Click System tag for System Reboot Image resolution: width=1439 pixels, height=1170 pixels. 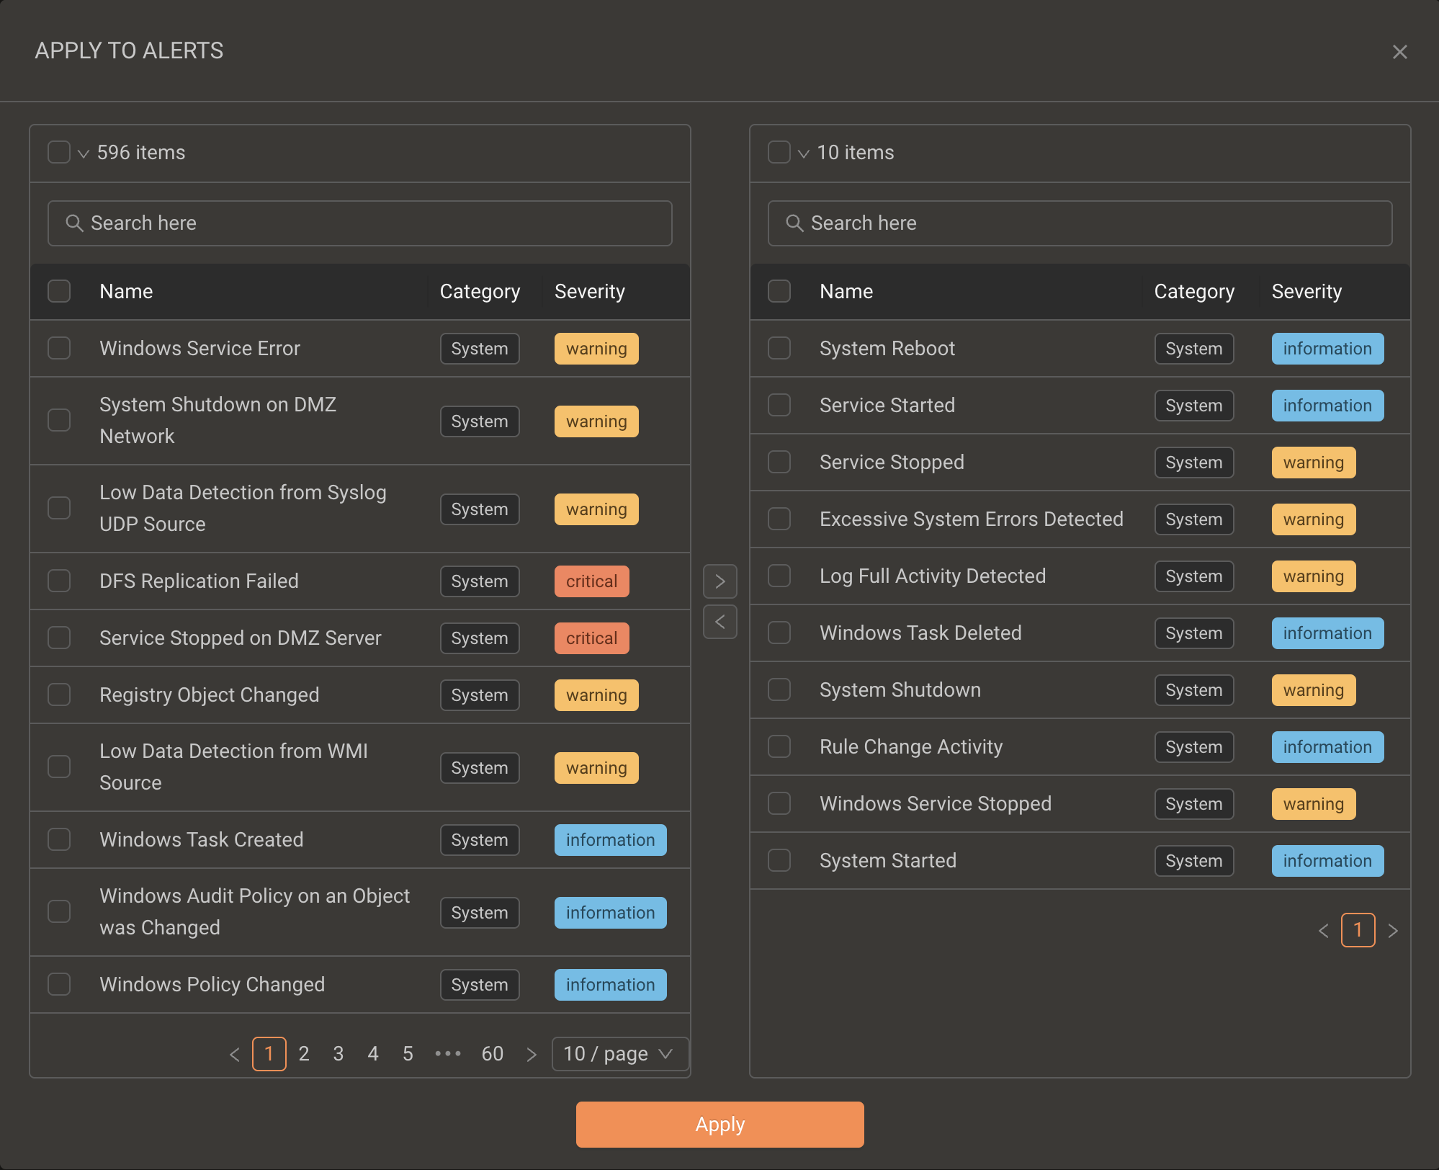tap(1194, 349)
